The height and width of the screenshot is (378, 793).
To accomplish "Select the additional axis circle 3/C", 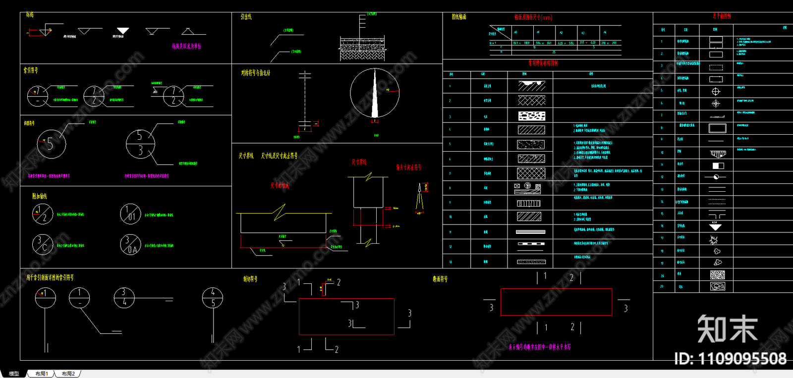I will pyautogui.click(x=42, y=244).
